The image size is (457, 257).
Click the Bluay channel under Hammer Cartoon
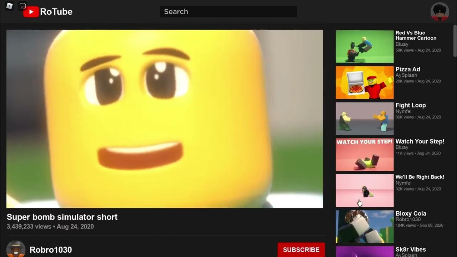tap(402, 44)
